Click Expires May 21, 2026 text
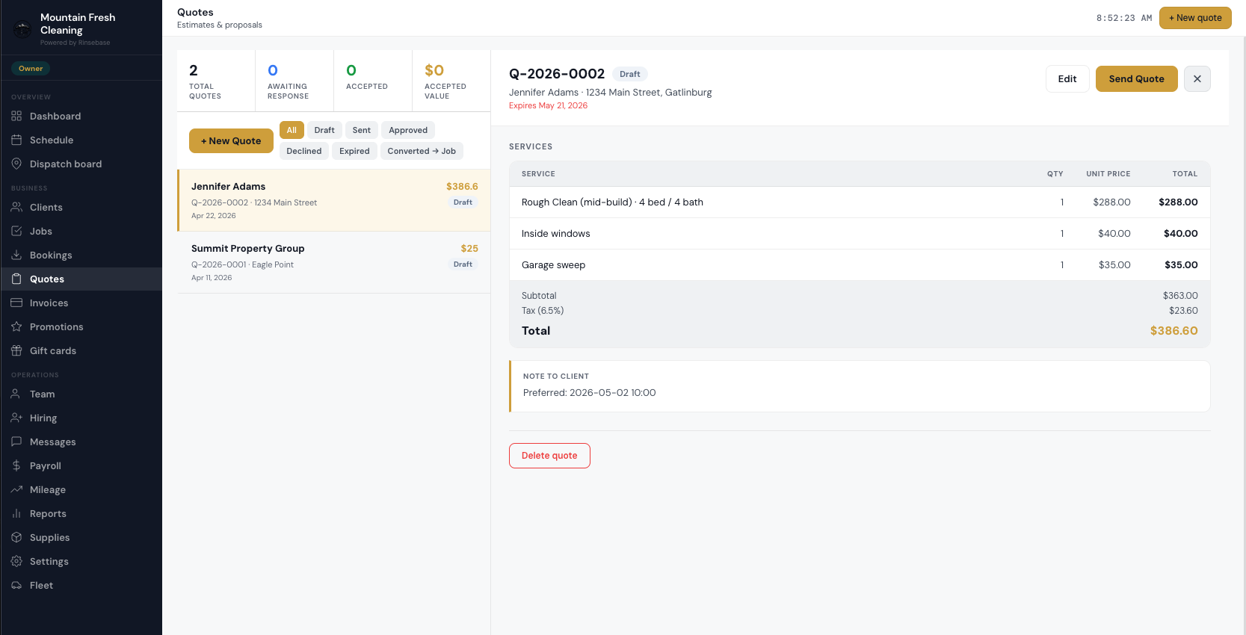The image size is (1246, 635). point(548,105)
